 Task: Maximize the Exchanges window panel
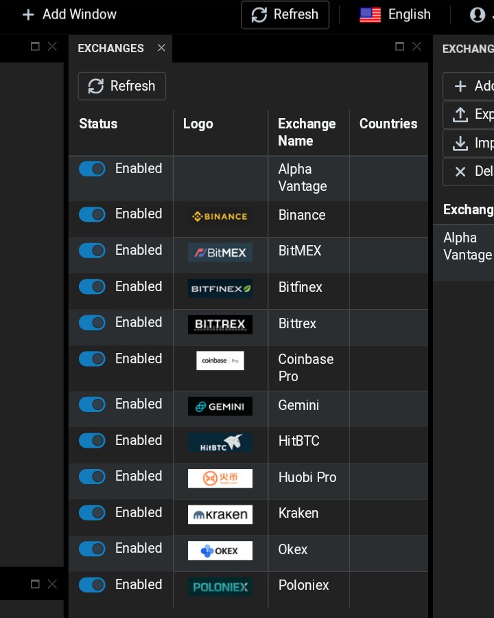(399, 46)
